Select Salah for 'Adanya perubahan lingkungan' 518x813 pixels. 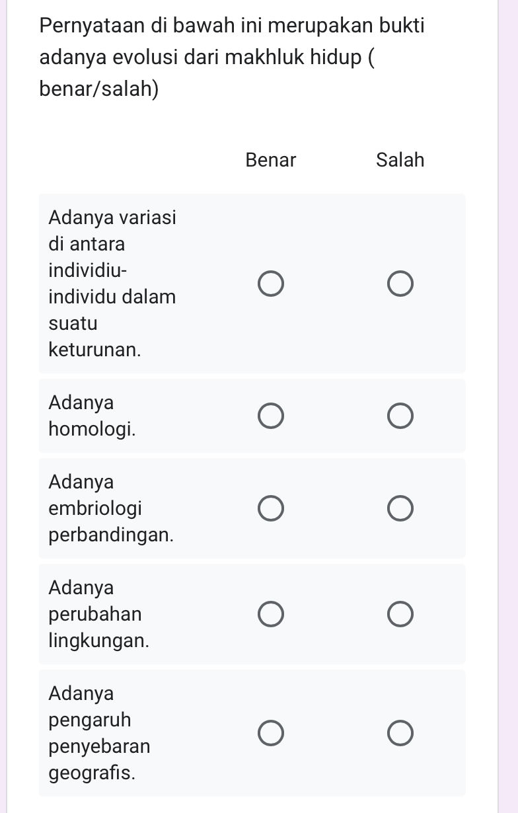[x=400, y=613]
